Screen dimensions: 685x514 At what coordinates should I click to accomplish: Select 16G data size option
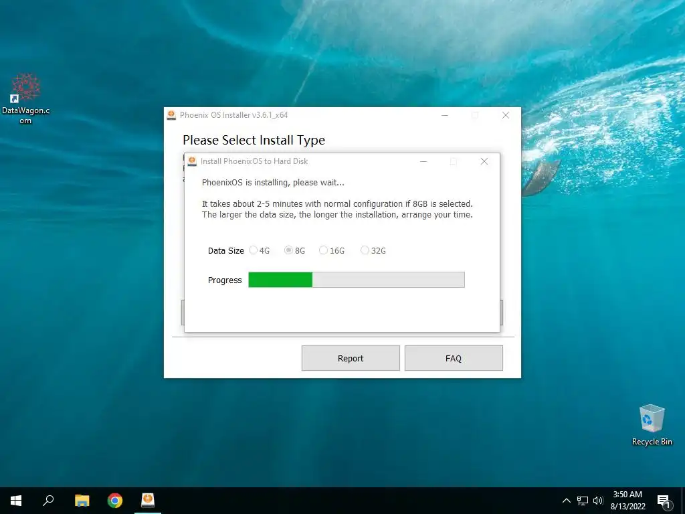pos(332,250)
